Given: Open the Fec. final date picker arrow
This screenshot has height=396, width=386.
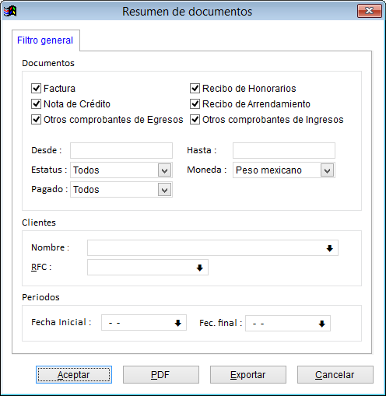Looking at the screenshot, I should click(321, 324).
